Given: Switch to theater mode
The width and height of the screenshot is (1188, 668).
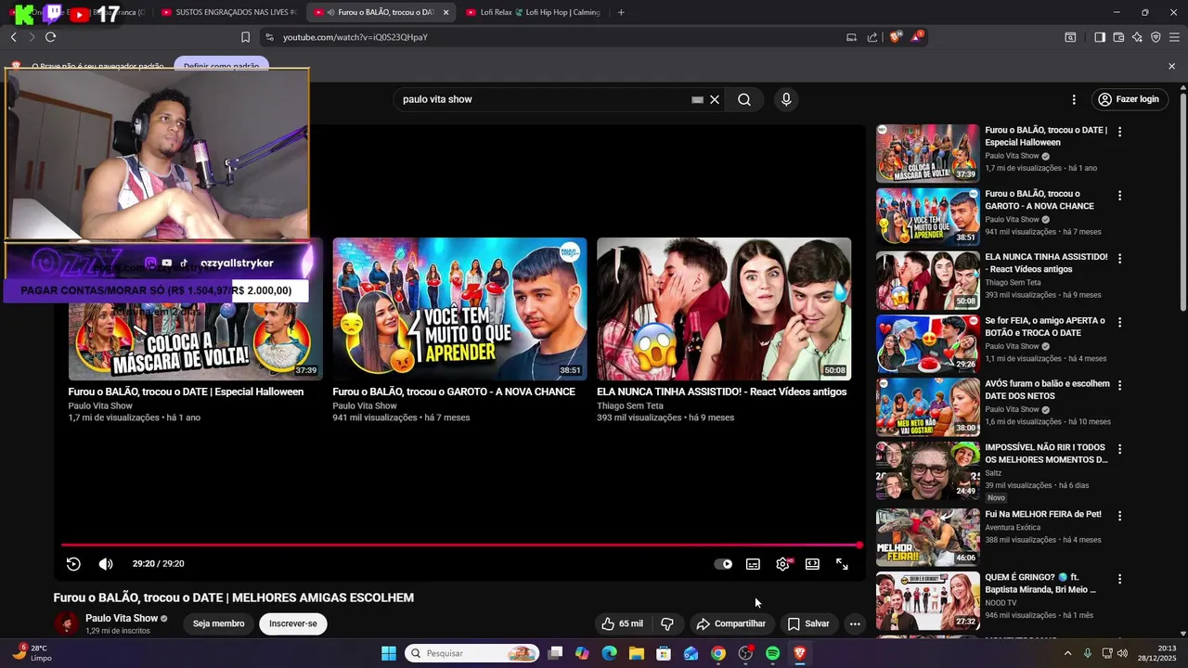Looking at the screenshot, I should pyautogui.click(x=812, y=564).
